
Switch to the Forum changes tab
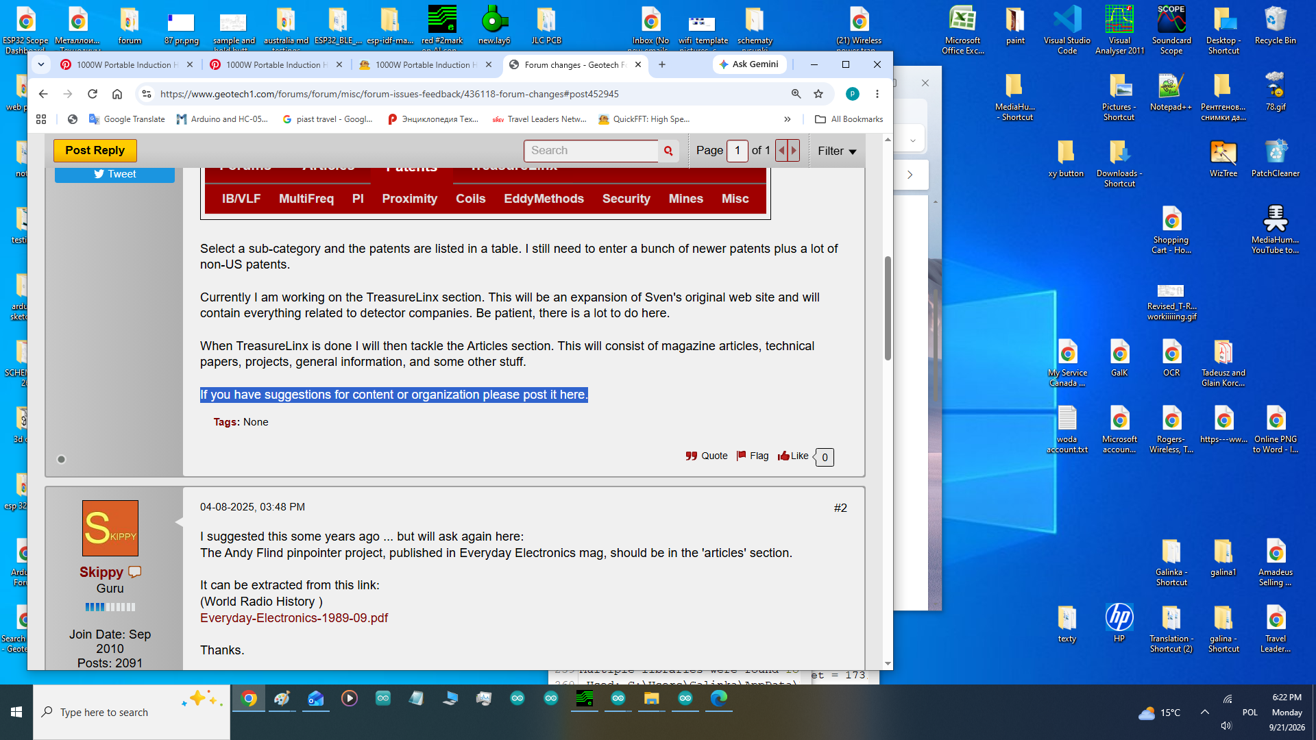(x=576, y=64)
